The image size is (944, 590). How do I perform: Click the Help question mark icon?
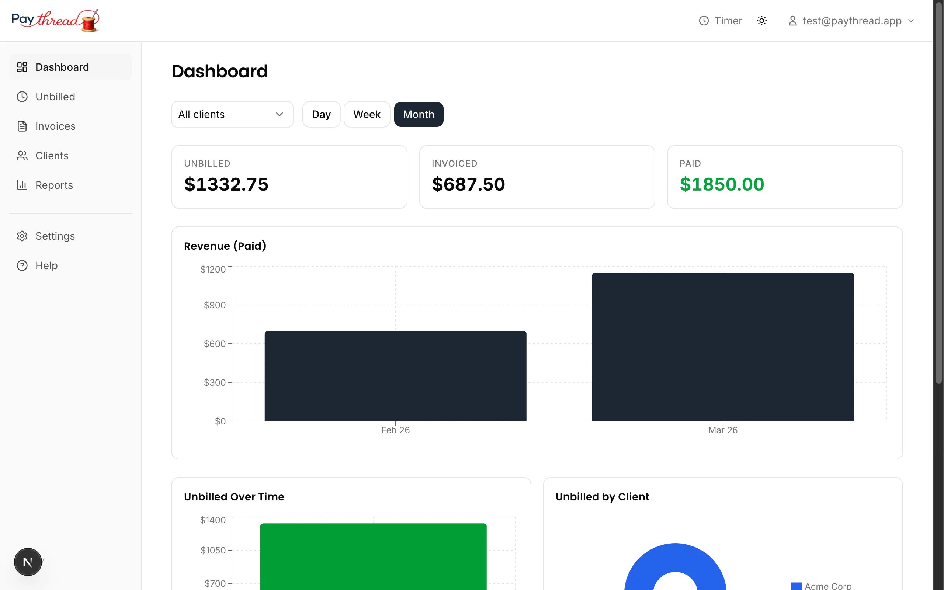coord(22,265)
